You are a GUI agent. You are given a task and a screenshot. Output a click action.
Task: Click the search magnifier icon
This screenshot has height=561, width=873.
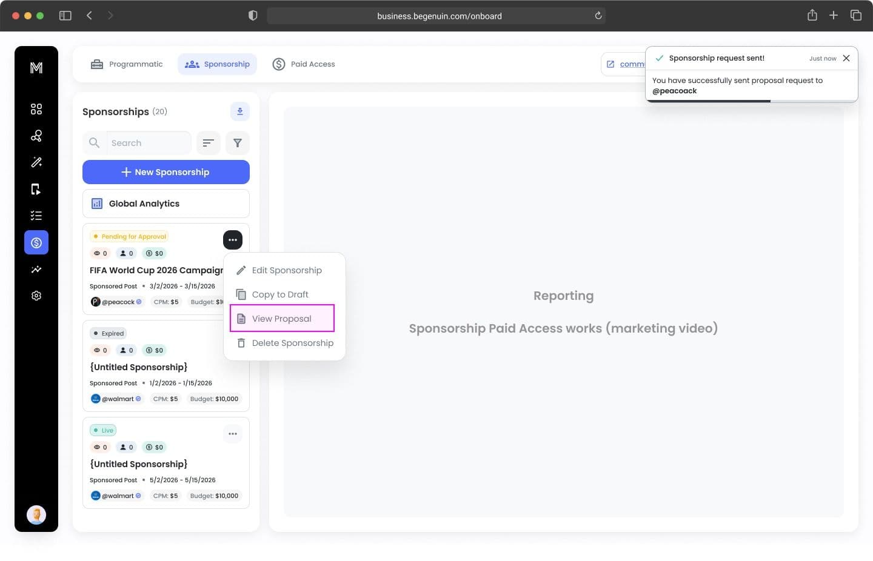(x=94, y=143)
